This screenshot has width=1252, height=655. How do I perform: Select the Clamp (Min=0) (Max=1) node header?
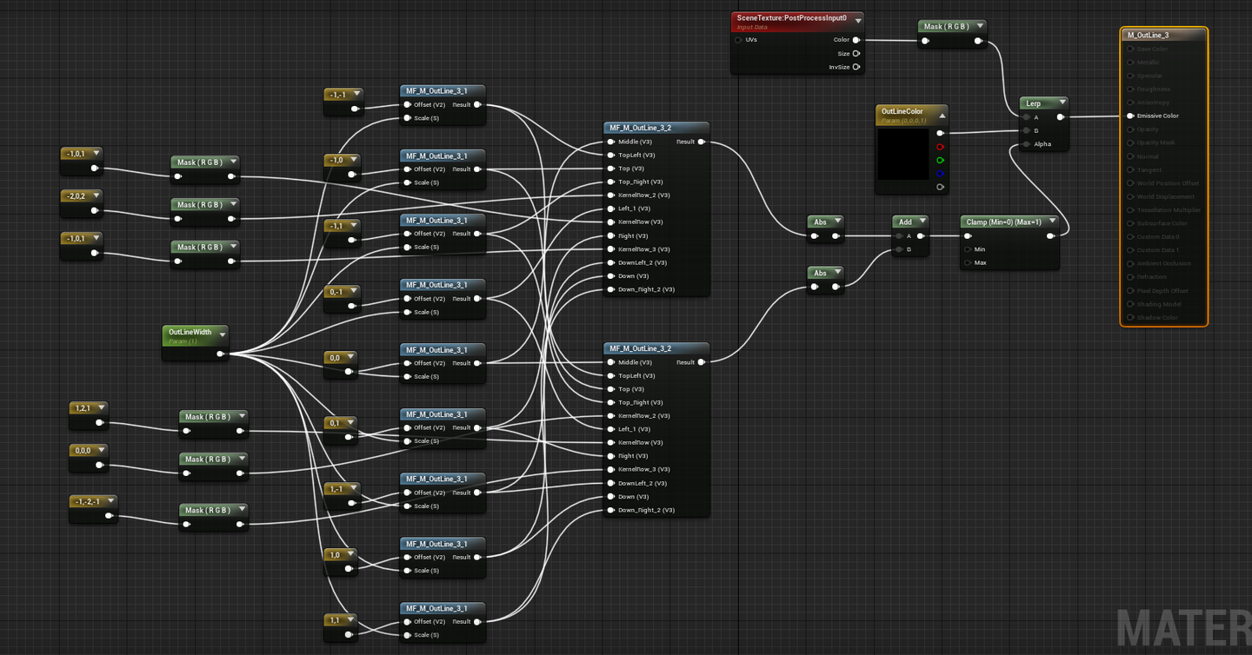pos(1004,220)
